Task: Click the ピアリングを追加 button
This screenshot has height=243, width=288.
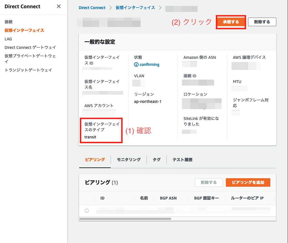Action: click(x=248, y=182)
